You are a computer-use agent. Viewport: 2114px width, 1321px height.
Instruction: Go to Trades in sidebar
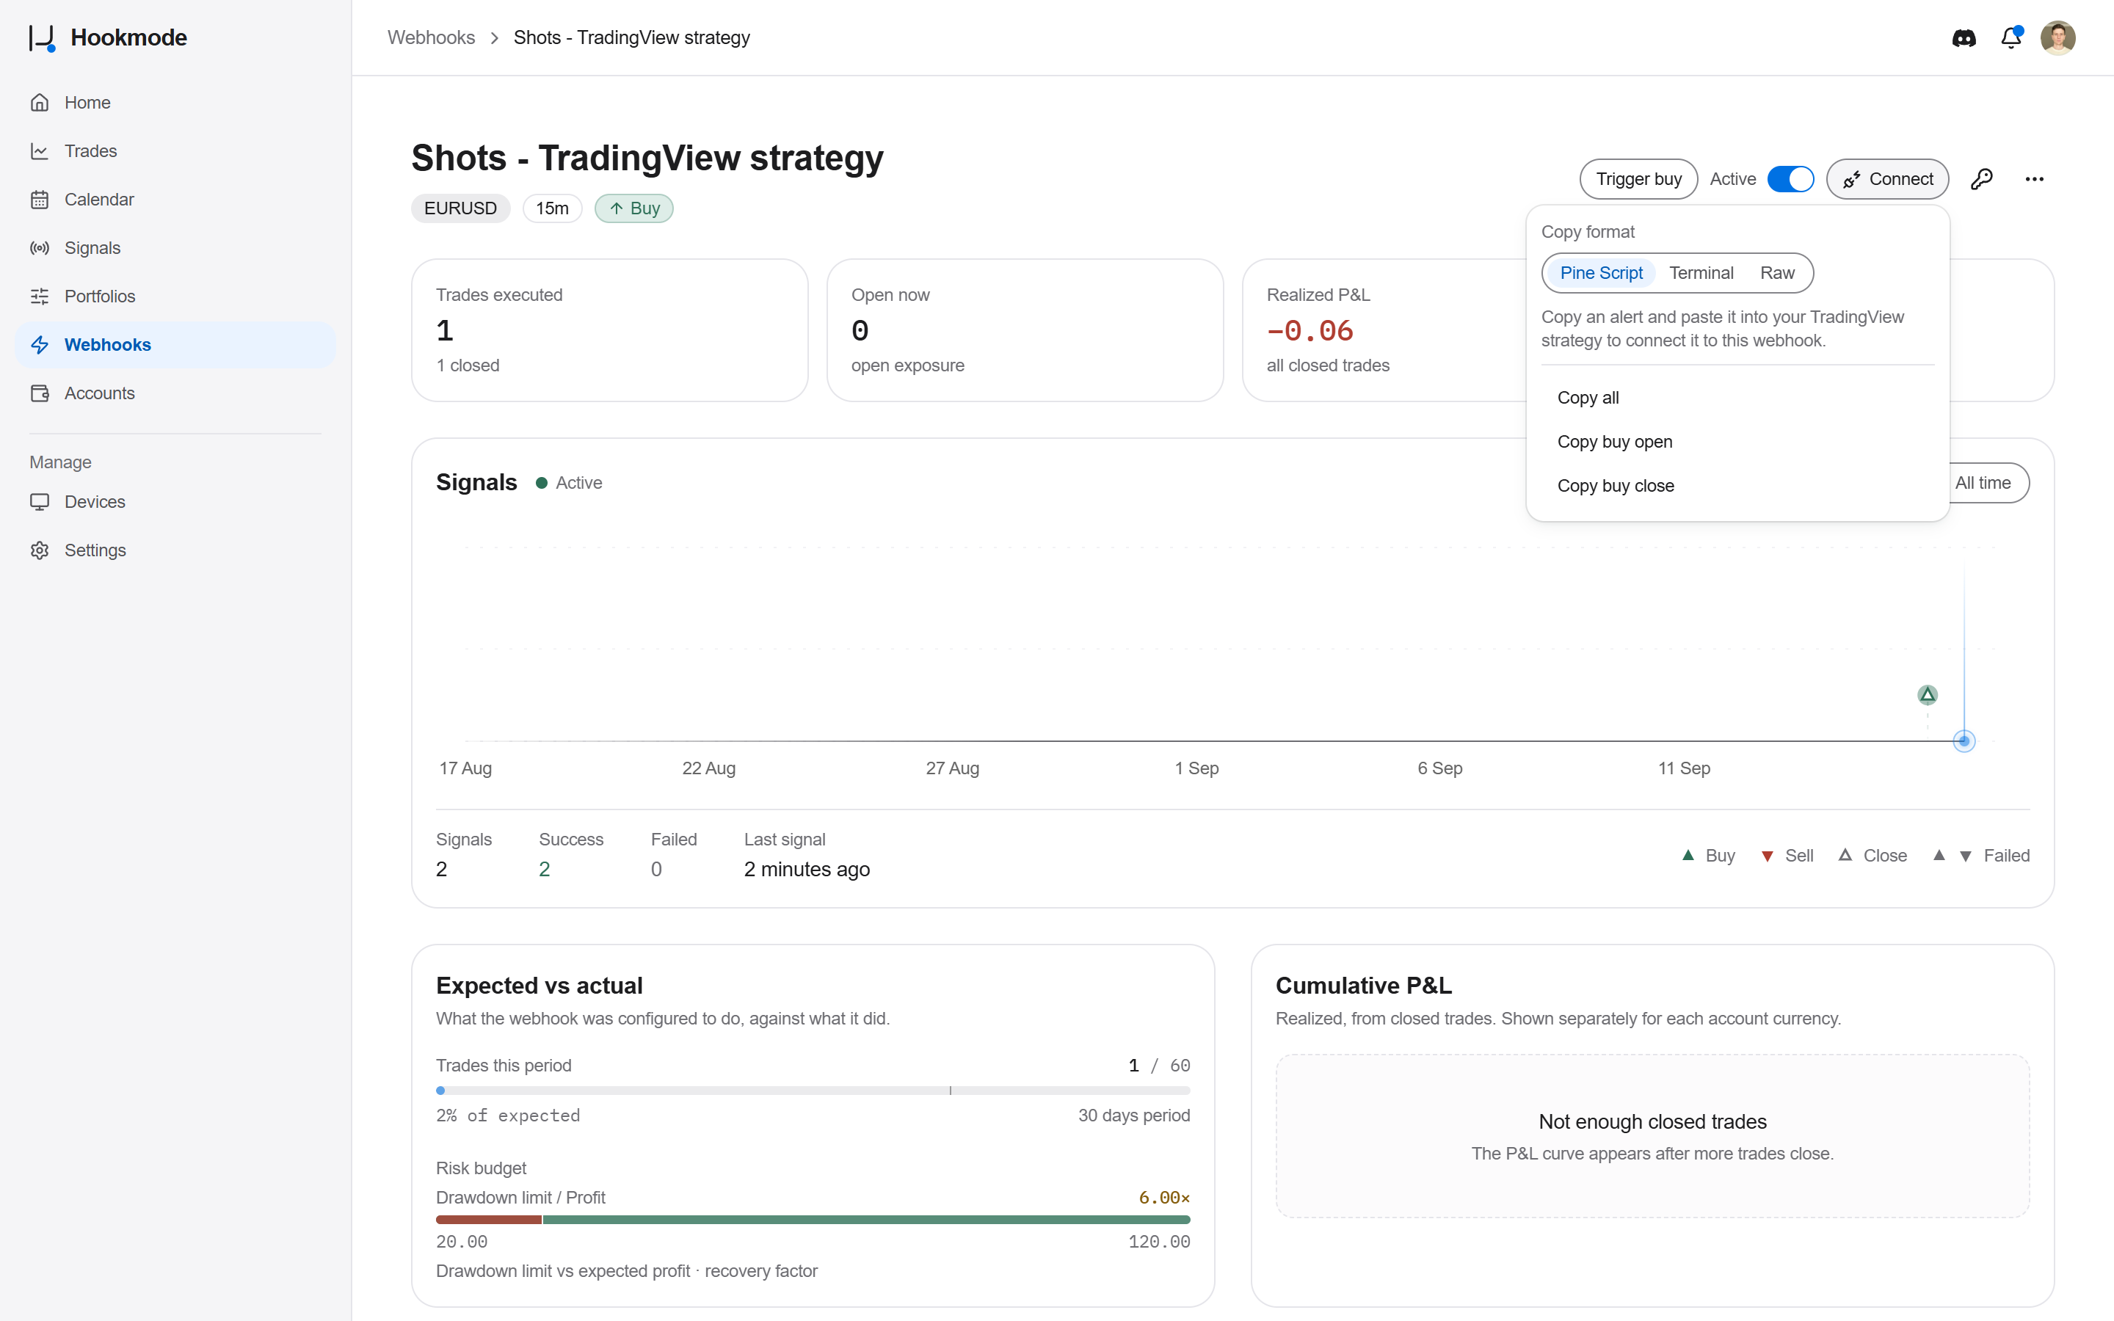[x=175, y=151]
